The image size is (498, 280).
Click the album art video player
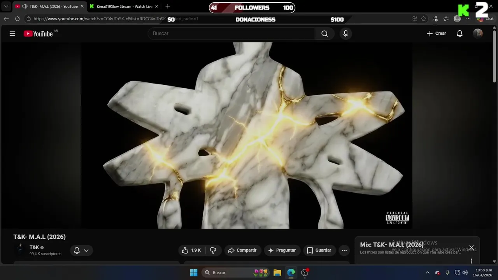[x=247, y=135]
